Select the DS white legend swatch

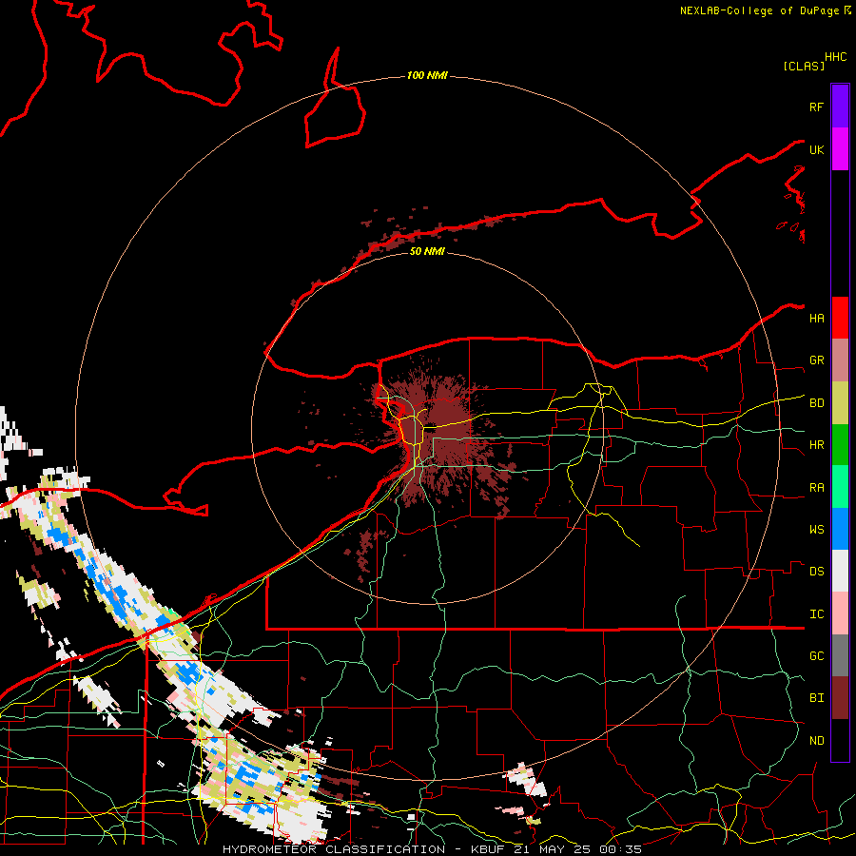[x=840, y=571]
